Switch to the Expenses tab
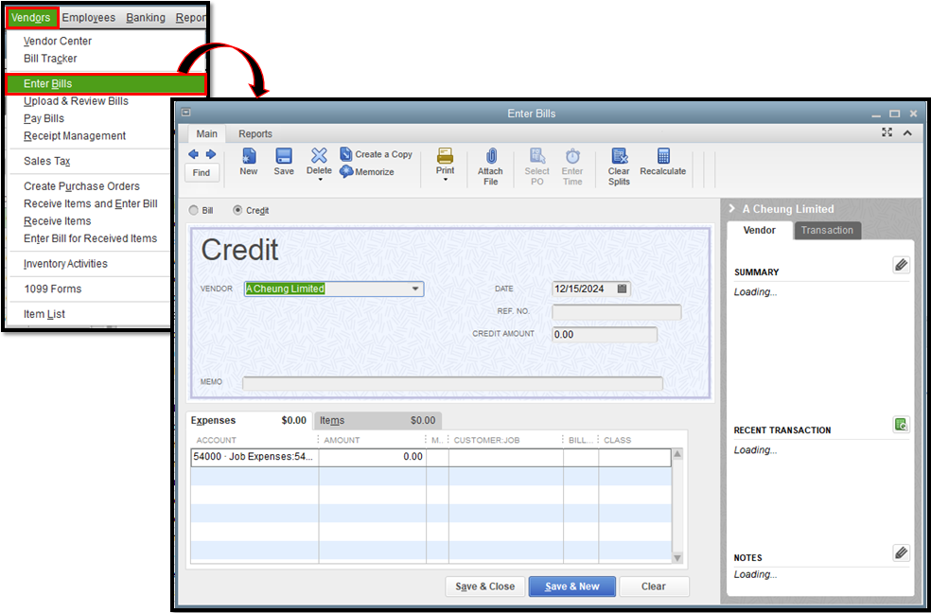This screenshot has width=931, height=613. click(x=250, y=421)
